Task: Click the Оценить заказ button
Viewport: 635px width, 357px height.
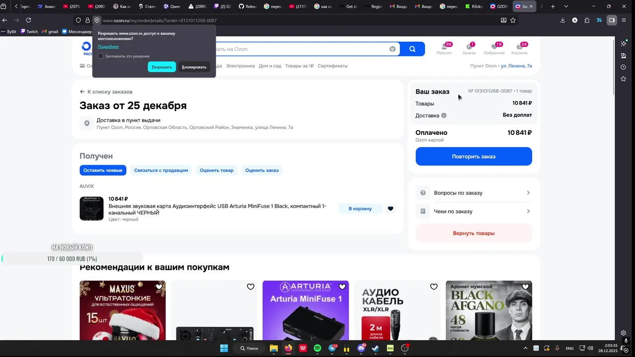Action: coord(262,170)
